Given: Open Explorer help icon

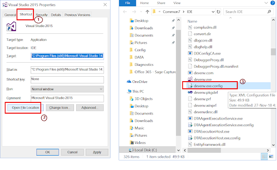Looking at the screenshot, I should coord(273,3).
